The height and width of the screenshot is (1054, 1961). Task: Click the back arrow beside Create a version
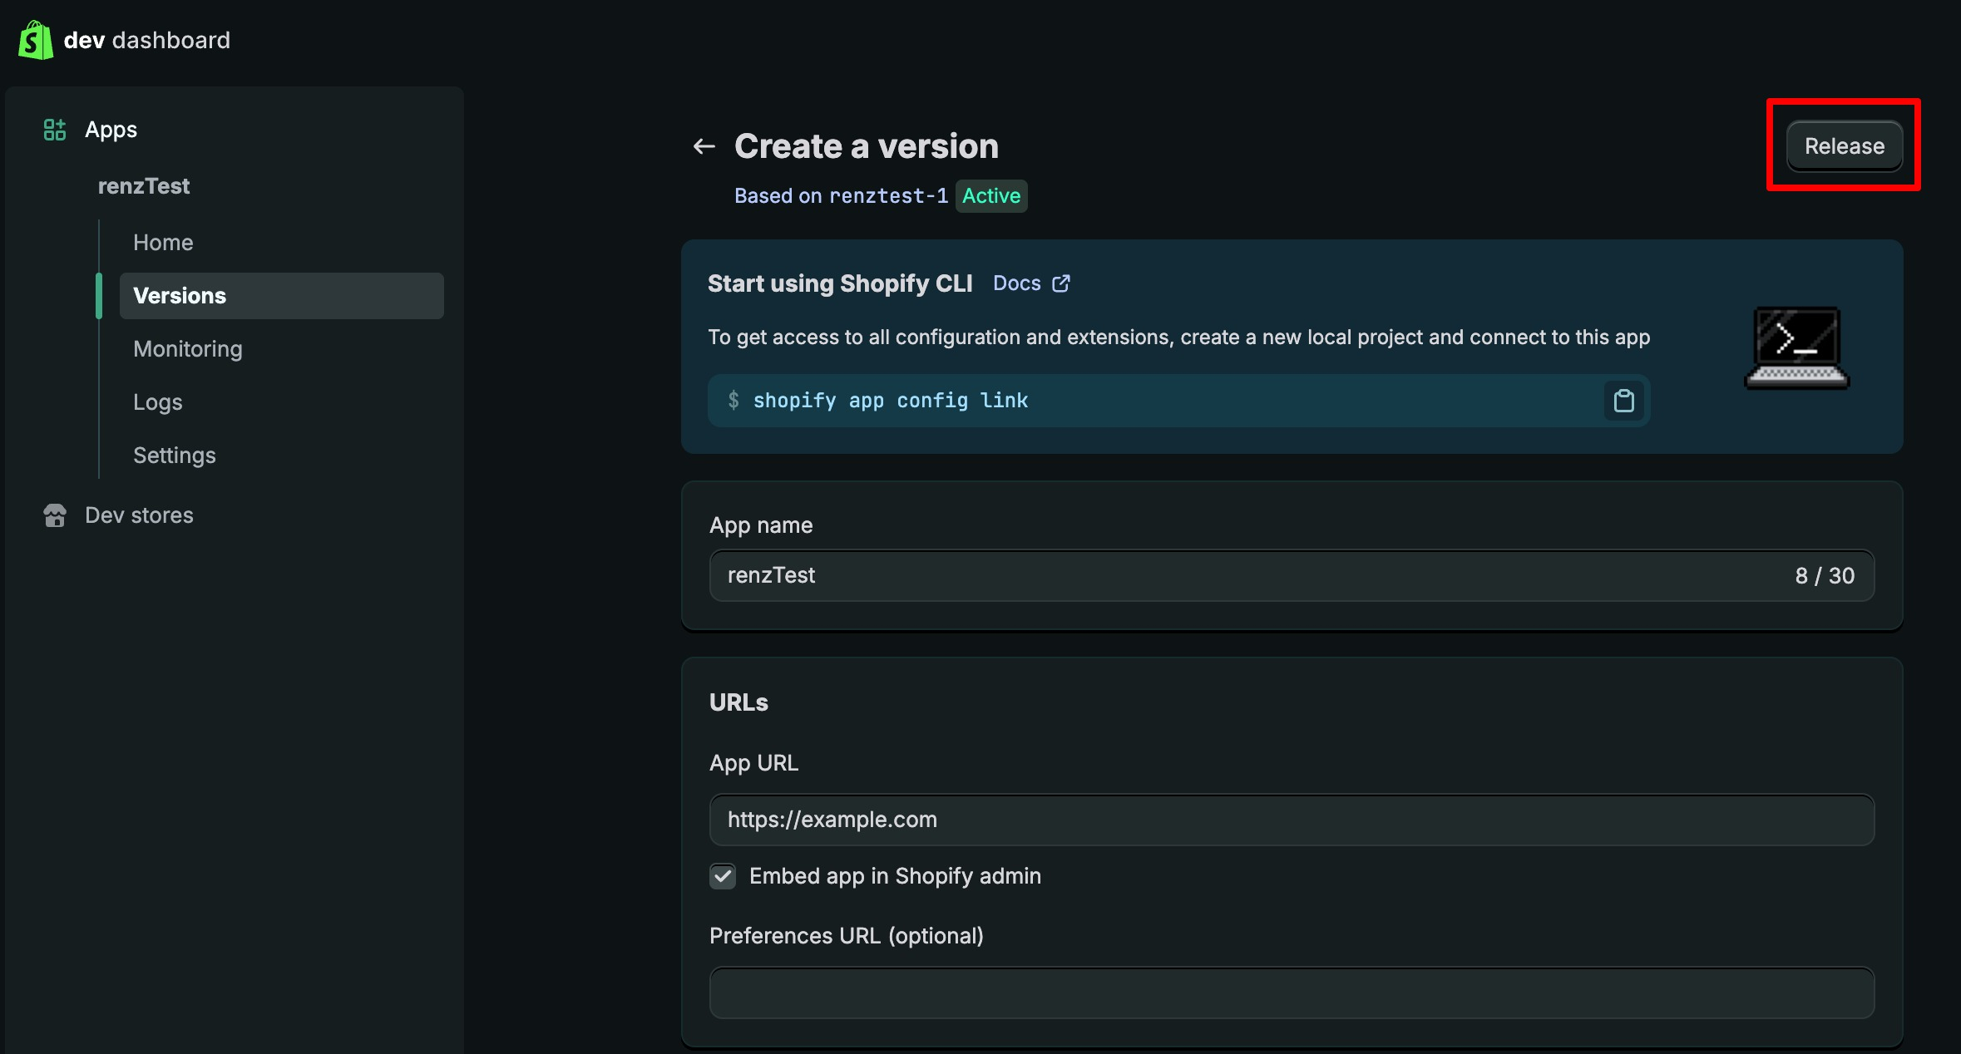coord(704,146)
